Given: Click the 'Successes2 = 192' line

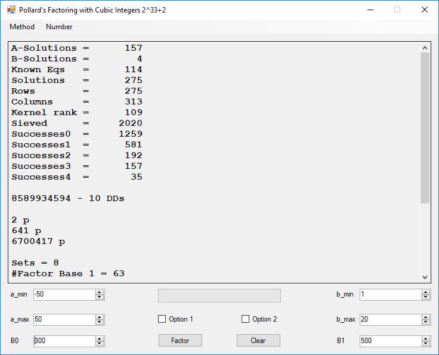Looking at the screenshot, I should coord(77,155).
